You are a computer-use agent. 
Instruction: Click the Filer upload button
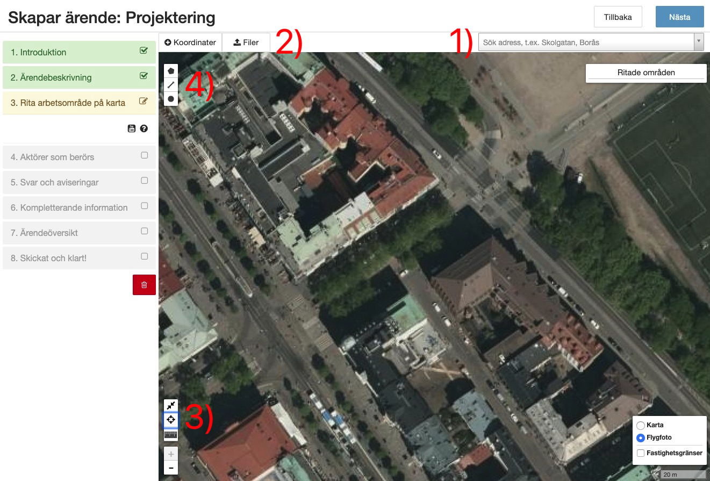point(246,41)
